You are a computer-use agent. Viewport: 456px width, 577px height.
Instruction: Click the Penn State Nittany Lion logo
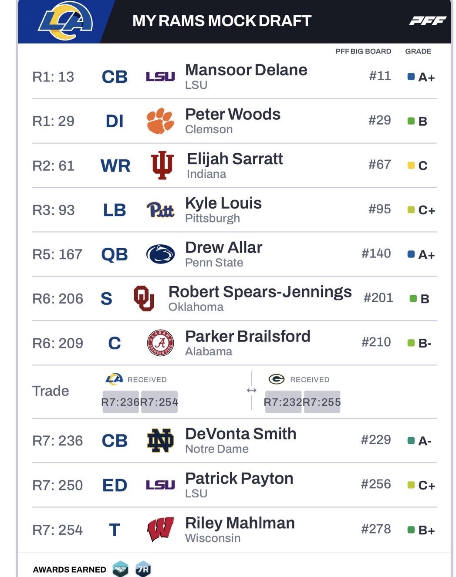[x=160, y=254]
